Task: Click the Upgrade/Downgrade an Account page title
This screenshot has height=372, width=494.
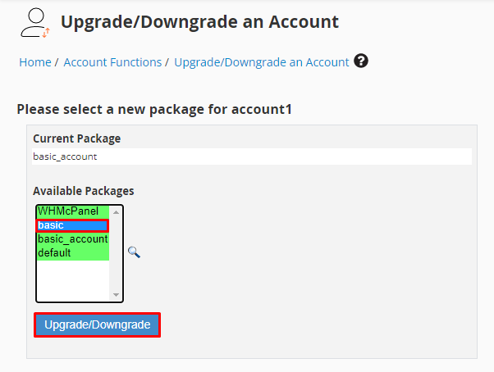Action: (199, 22)
